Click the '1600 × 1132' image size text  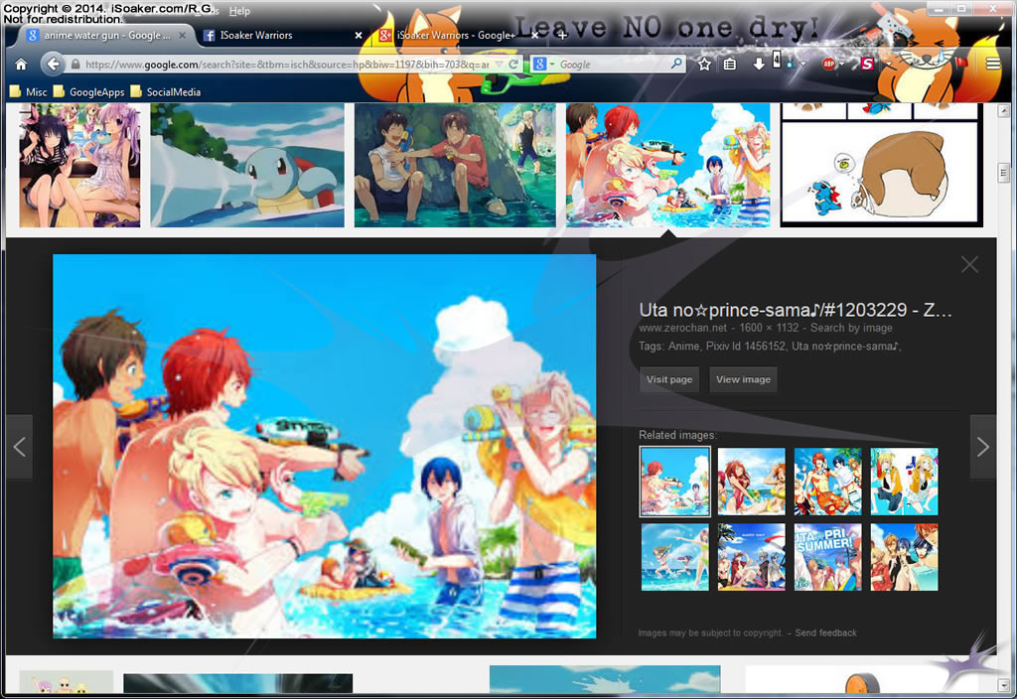[x=769, y=328]
